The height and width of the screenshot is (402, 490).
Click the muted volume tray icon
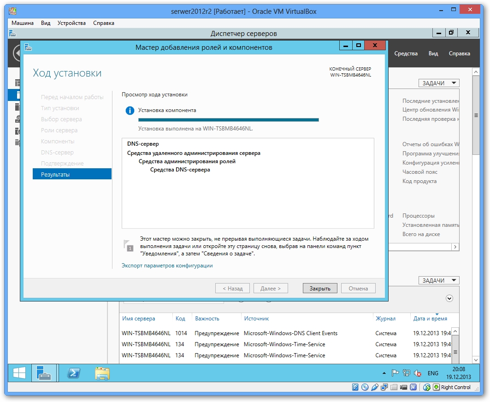(x=418, y=373)
